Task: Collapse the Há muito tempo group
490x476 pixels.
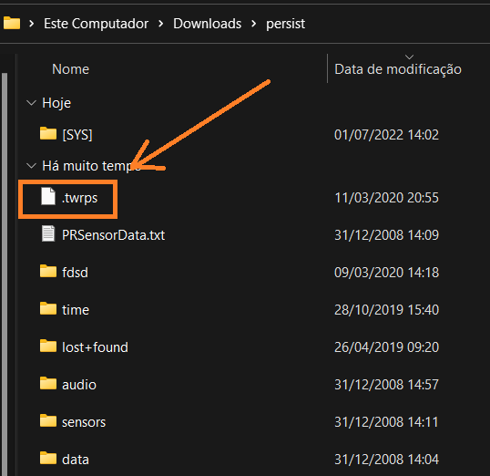Action: (x=31, y=166)
